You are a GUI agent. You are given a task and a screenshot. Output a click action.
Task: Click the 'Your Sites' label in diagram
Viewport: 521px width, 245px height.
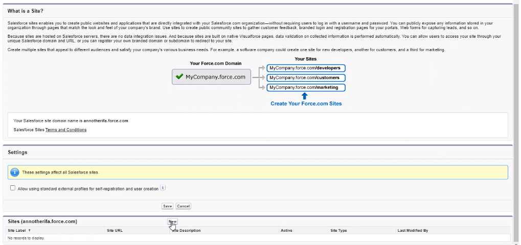tap(306, 59)
